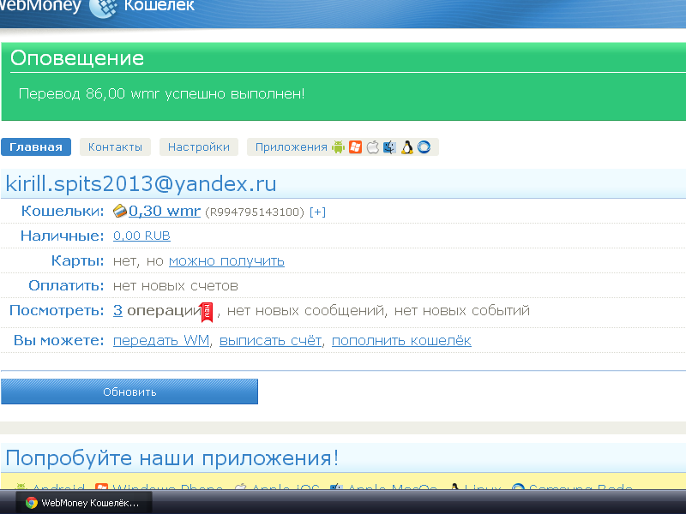
Task: Click the Оповещение notification heading
Action: pos(77,58)
